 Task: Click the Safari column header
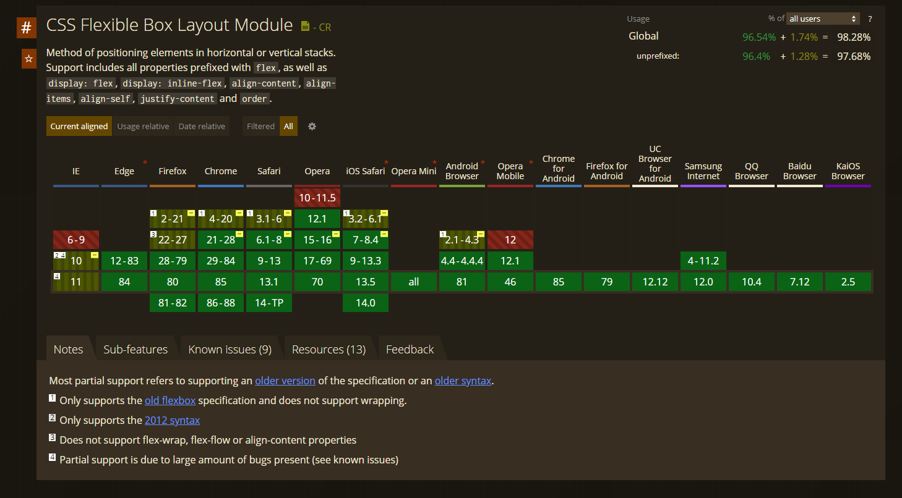point(269,171)
